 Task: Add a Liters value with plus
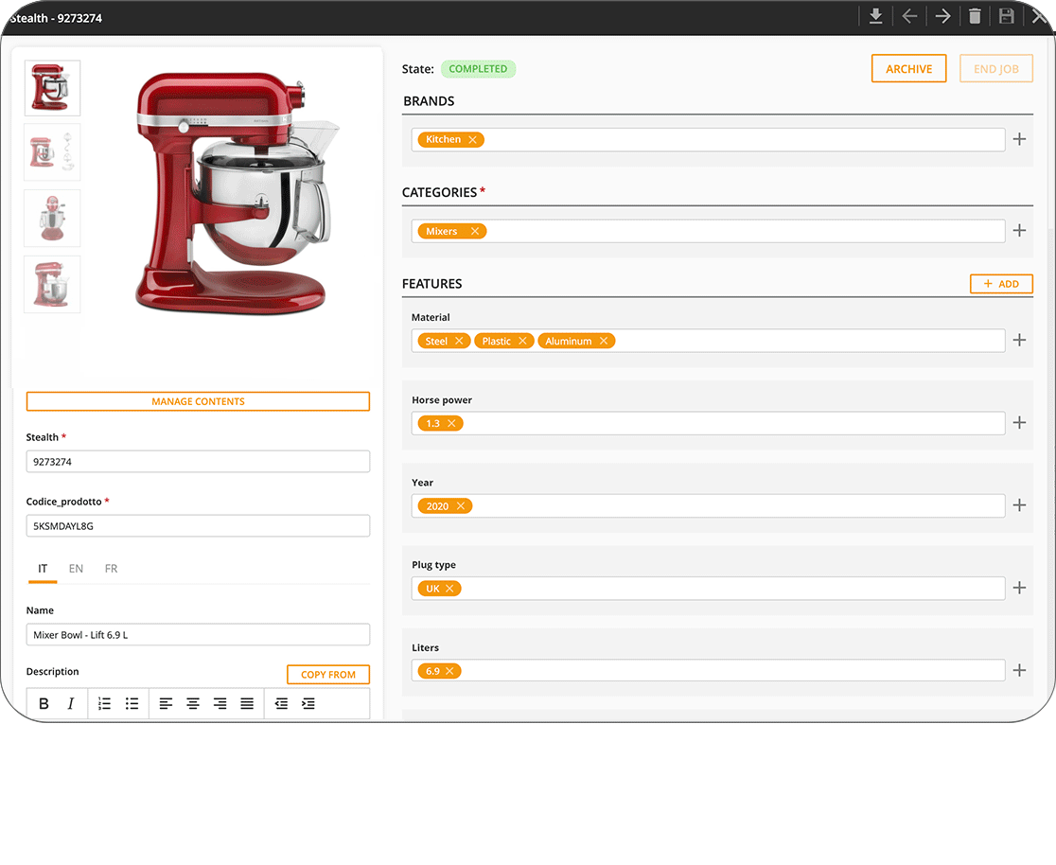click(x=1020, y=670)
